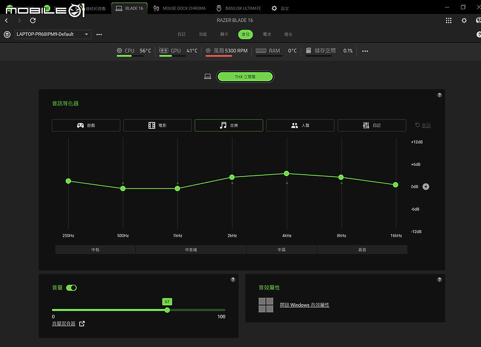Toggle the THX spatial audio button
The image size is (481, 347).
(x=245, y=77)
